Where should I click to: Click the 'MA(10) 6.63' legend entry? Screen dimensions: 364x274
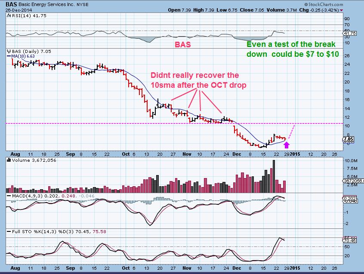click(21, 56)
